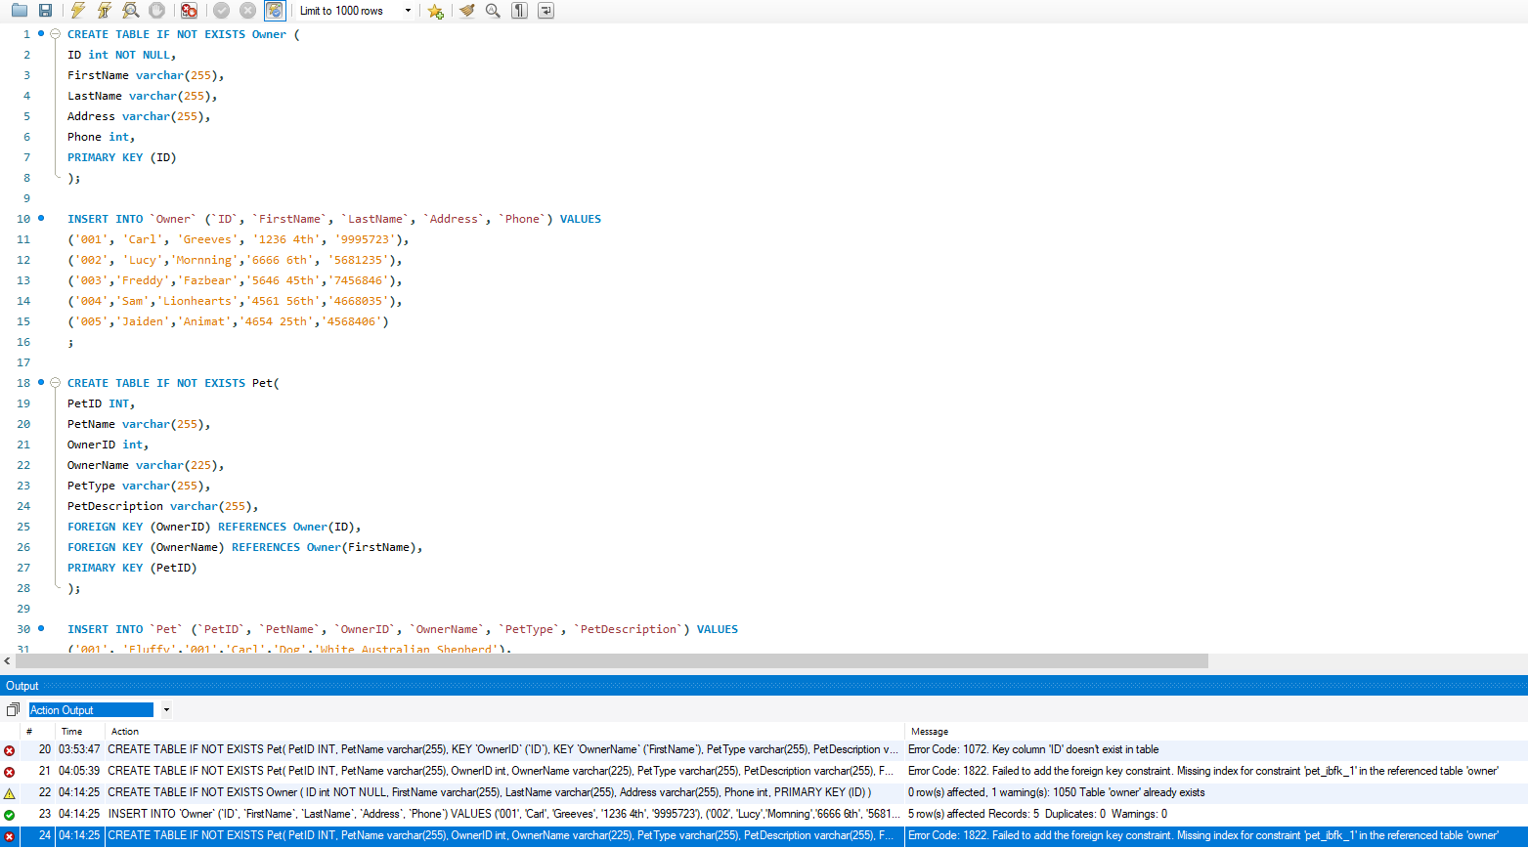Select the INSERT INTO Owner action in row 23
The image size is (1528, 848).
(503, 814)
